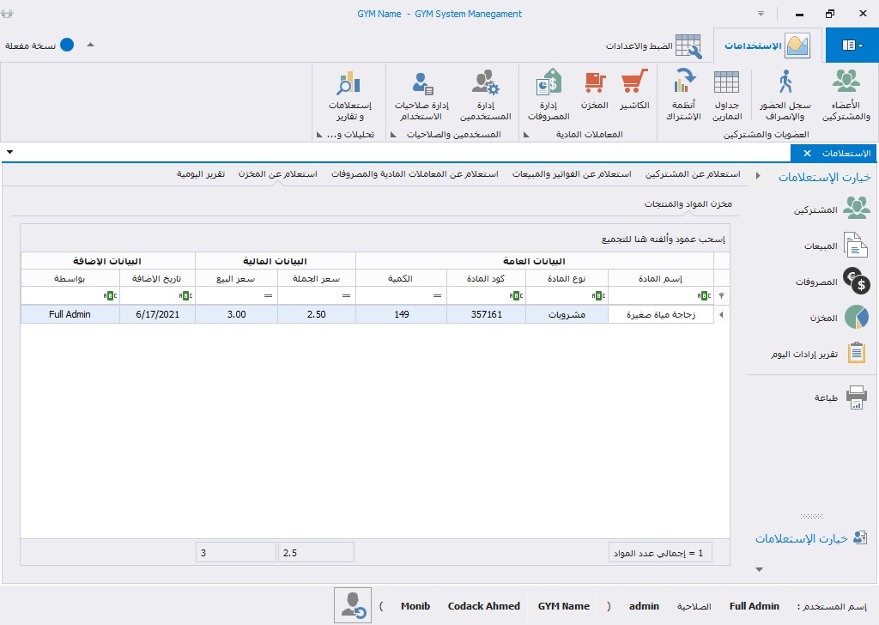Open تقرير اليومية tab

(201, 173)
